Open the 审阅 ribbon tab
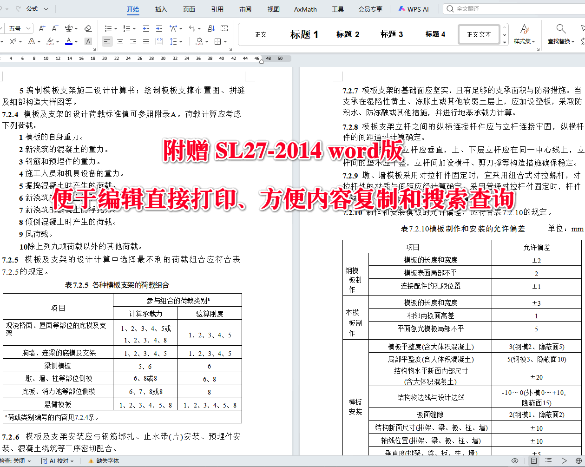Screen dimensions: 585x467 tap(245, 9)
